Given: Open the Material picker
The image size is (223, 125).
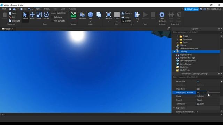Looking at the screenshot, I should pos(109,16).
